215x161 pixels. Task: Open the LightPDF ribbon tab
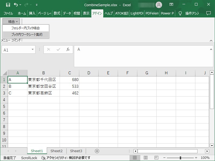(x=137, y=13)
